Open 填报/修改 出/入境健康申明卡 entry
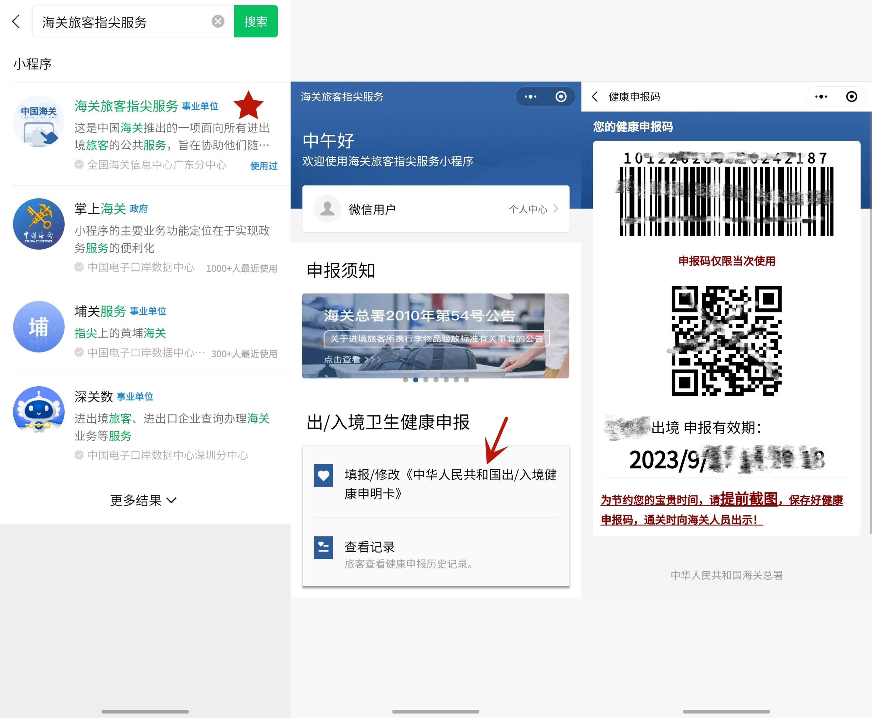Screen dimensions: 872x718 tap(436, 484)
